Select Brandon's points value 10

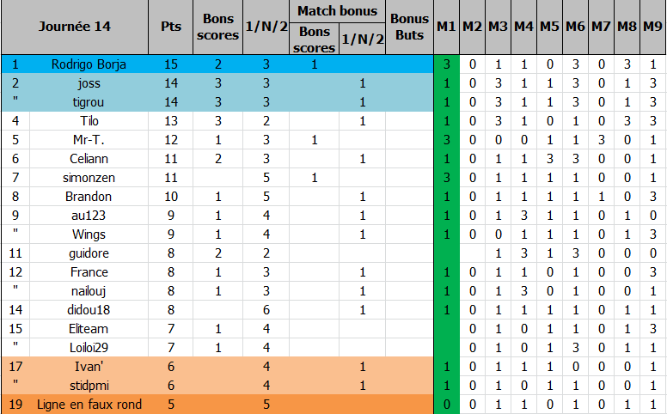pyautogui.click(x=171, y=196)
